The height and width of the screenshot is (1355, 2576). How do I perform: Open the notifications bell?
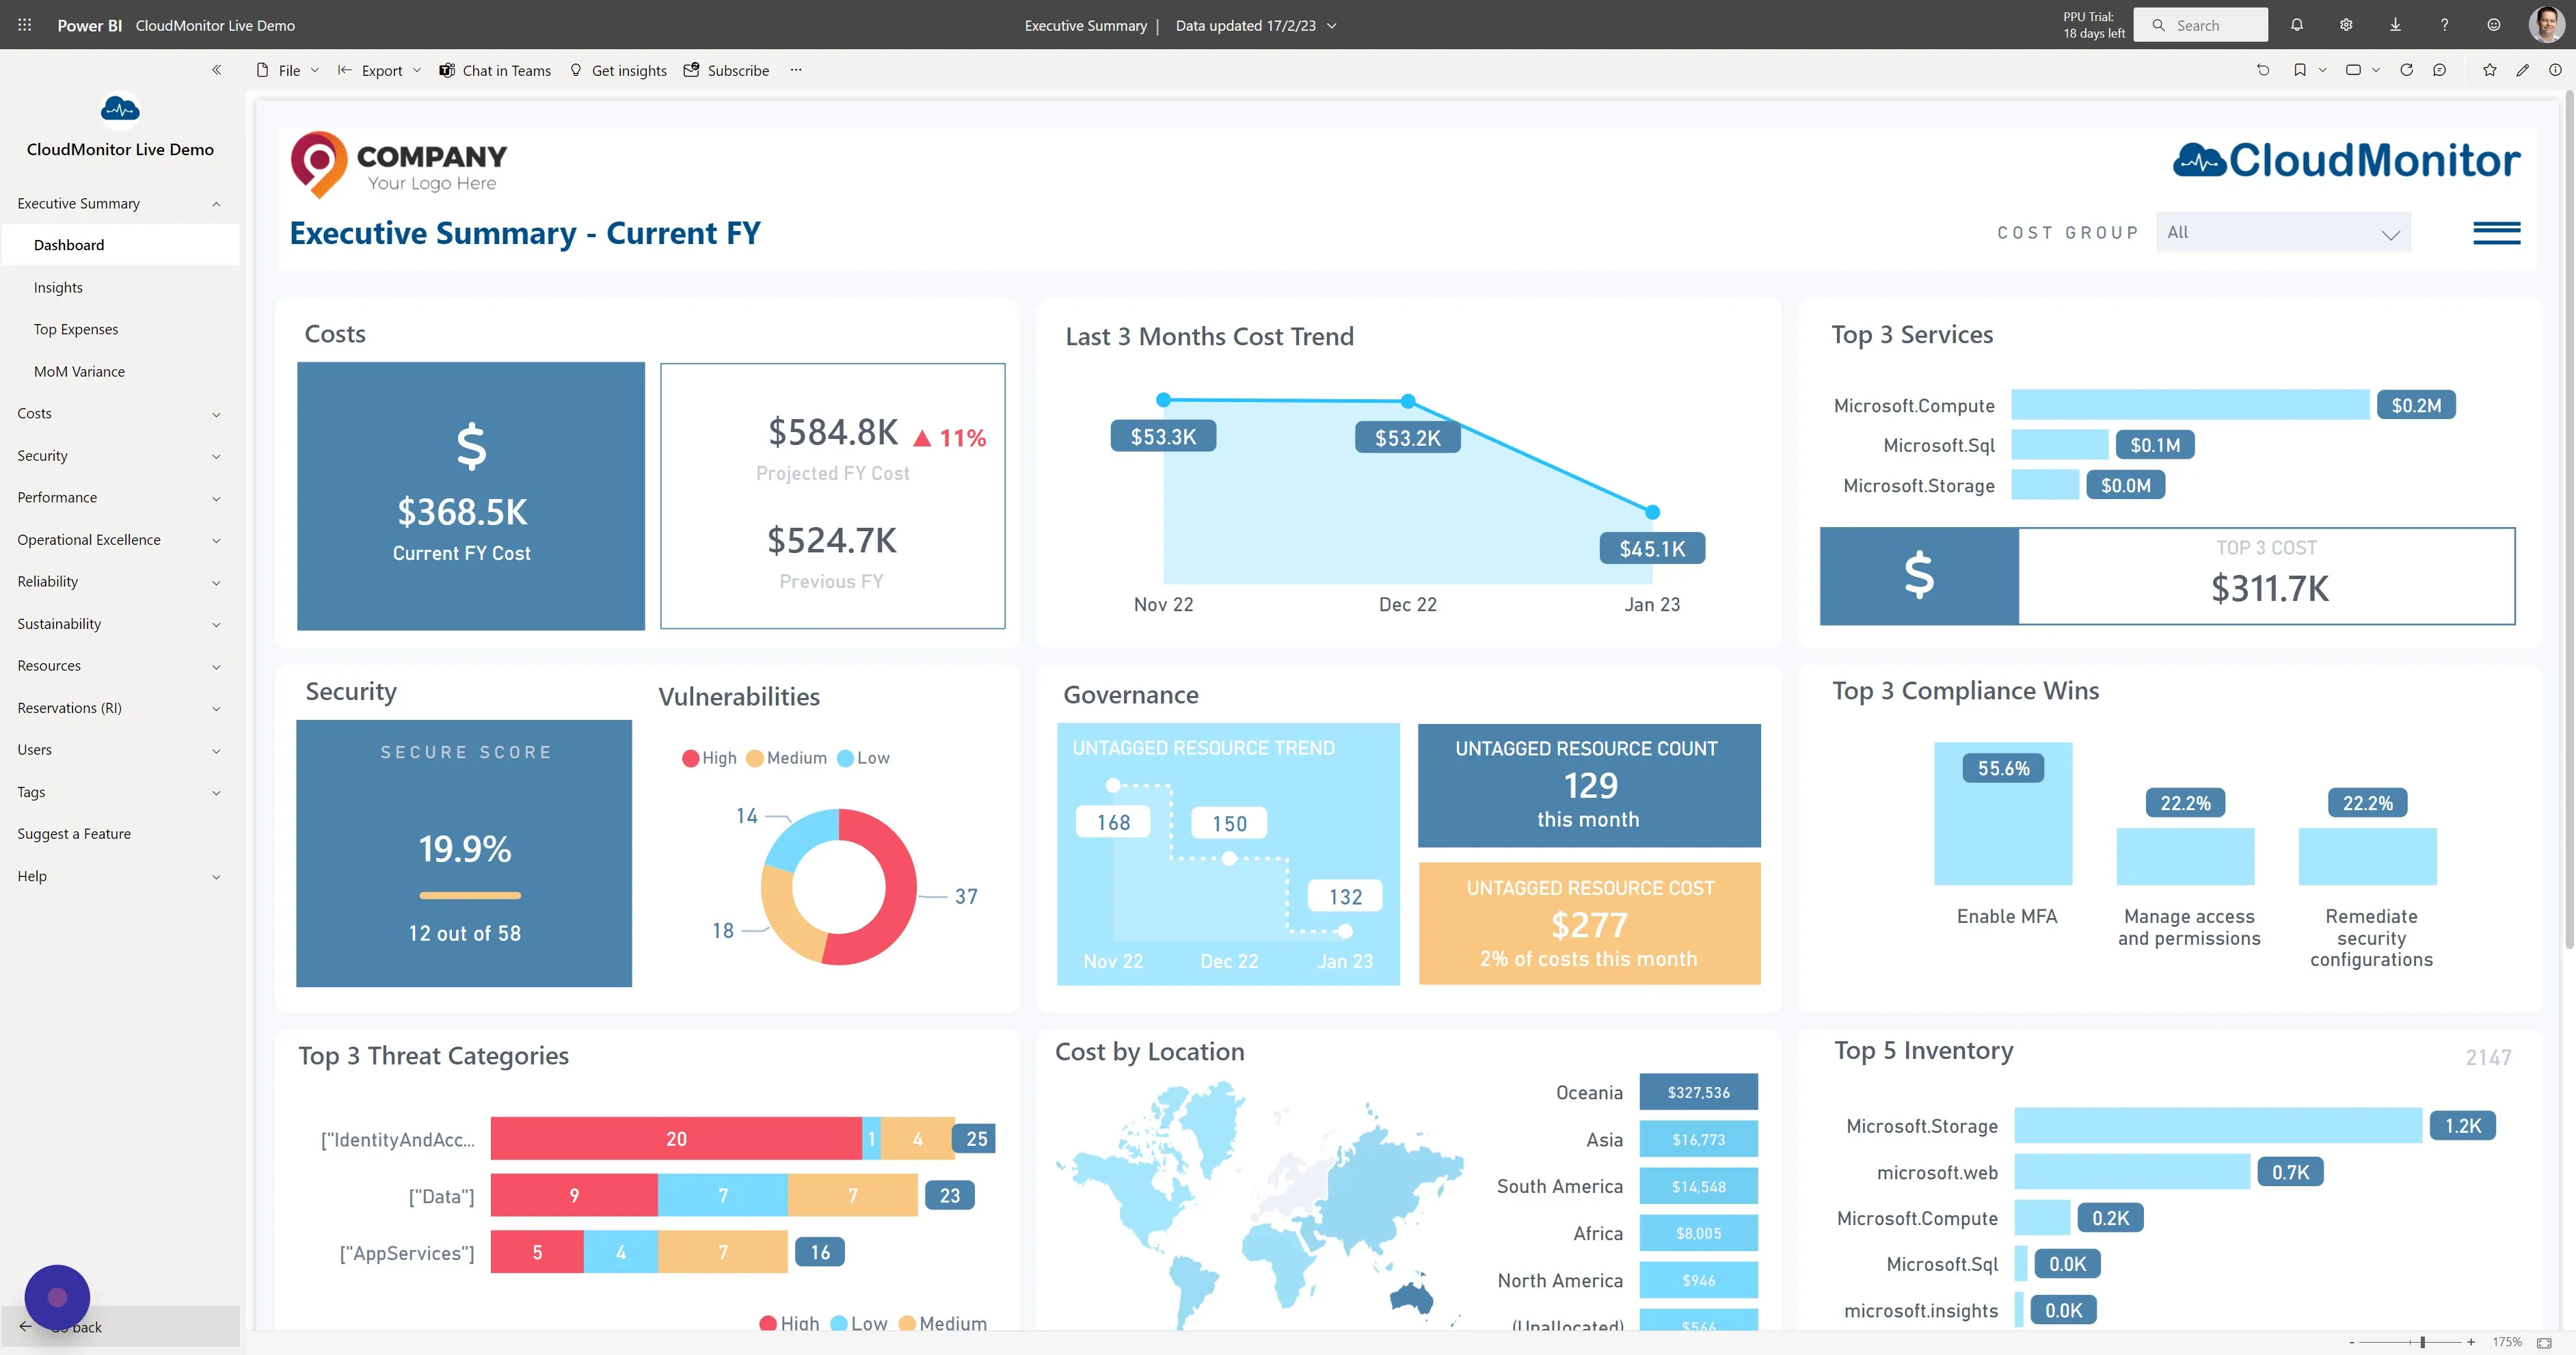[x=2297, y=25]
